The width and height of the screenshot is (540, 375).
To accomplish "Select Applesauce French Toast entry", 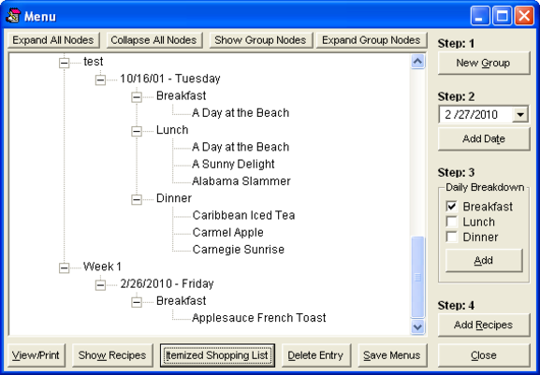I will tap(259, 318).
